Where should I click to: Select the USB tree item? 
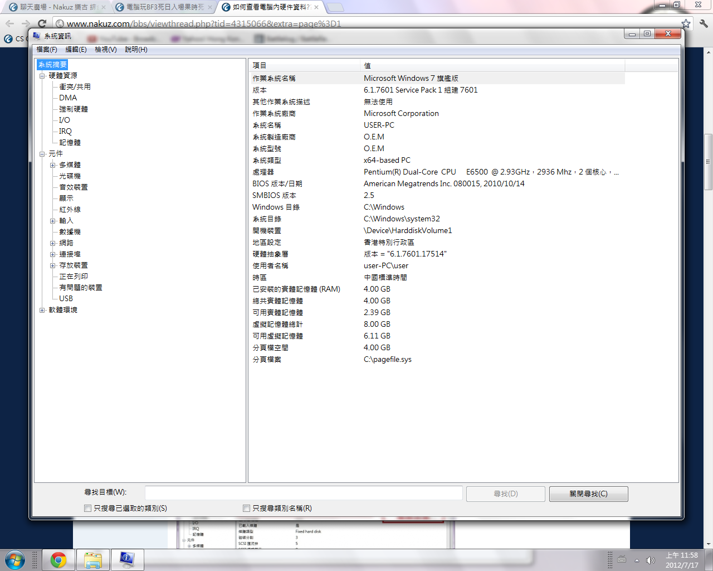(x=66, y=298)
